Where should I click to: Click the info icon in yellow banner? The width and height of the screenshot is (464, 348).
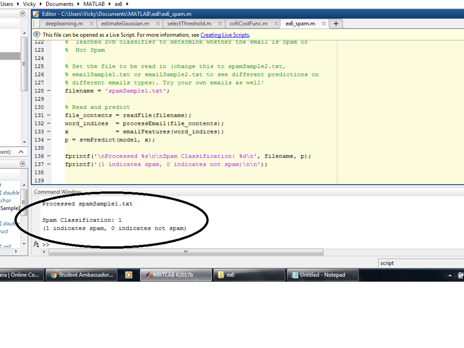click(37, 35)
